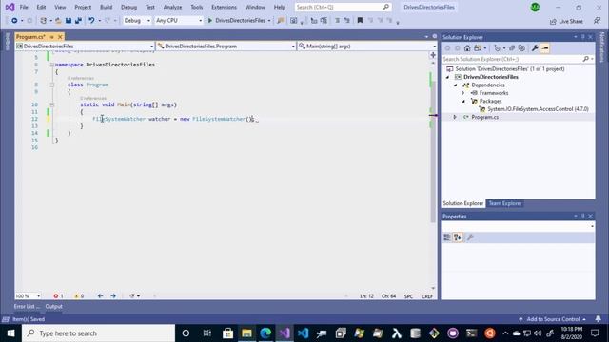
Task: Expand the Program.cs node arrow
Action: 455,117
